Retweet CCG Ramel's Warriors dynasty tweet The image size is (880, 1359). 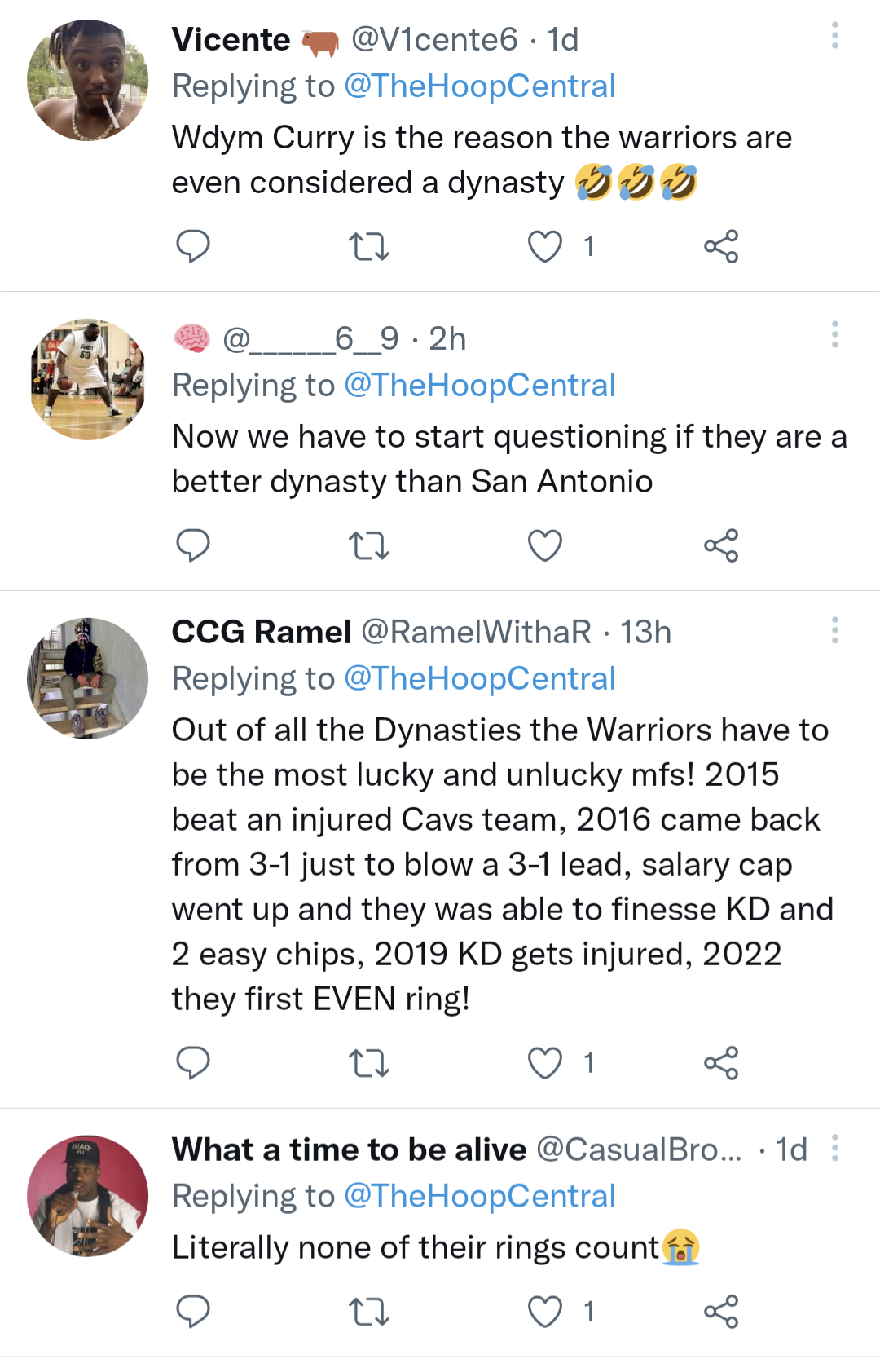point(368,1063)
